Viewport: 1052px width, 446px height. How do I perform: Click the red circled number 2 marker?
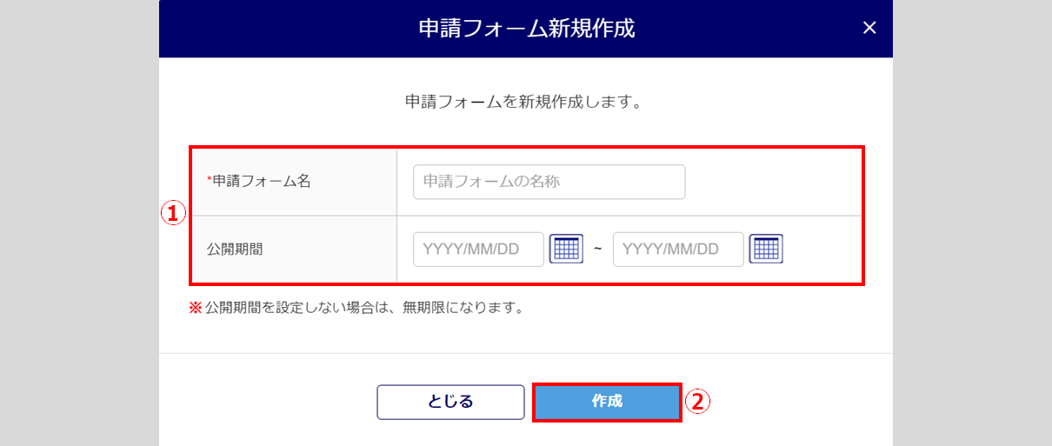(698, 401)
